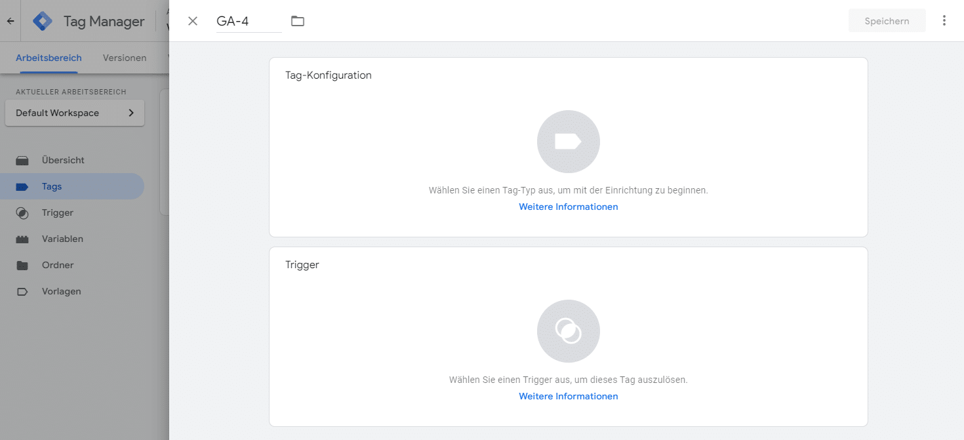Open Weitere Informationen under Tag-Konfiguration
Screen dimensions: 964x440
(569, 207)
